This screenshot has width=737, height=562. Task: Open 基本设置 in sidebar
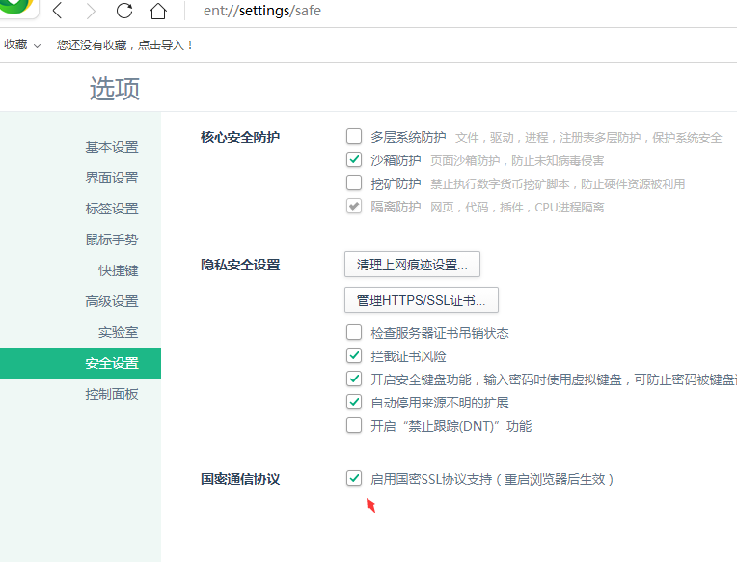111,147
